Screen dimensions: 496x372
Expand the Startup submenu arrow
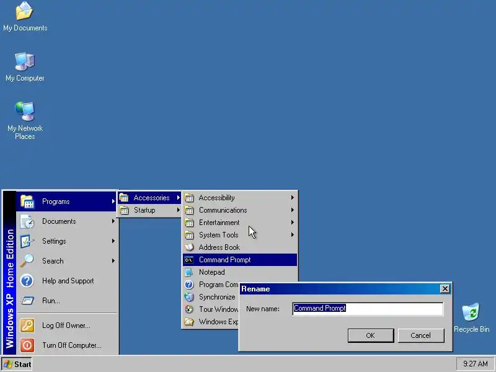point(179,210)
